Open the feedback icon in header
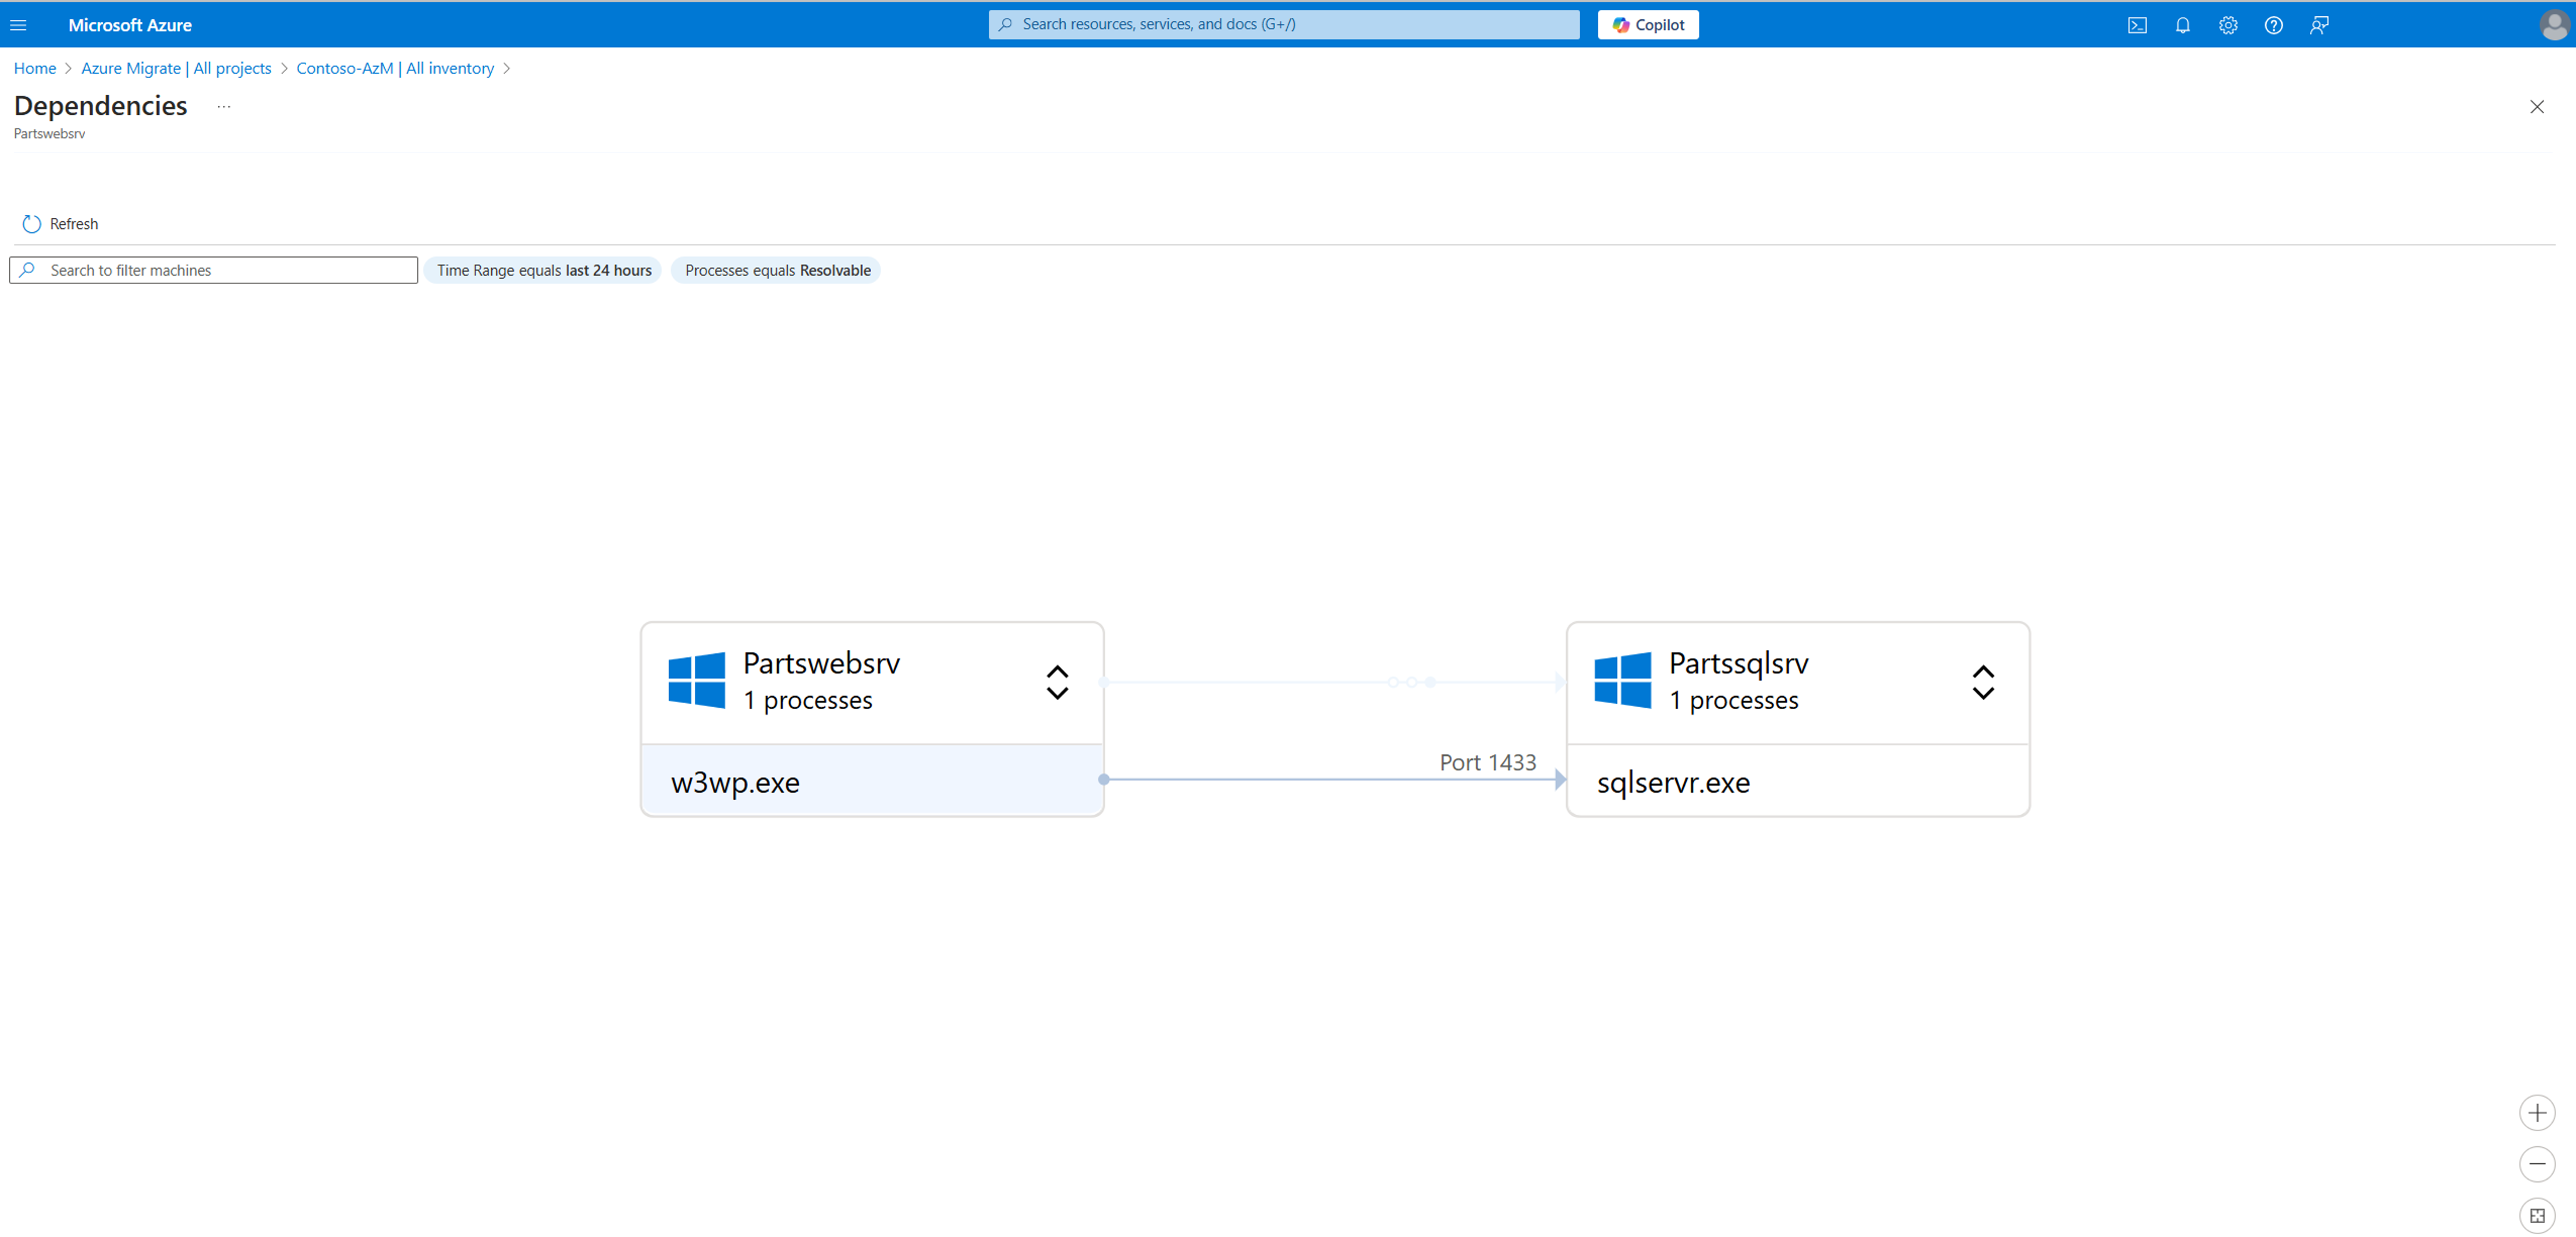The width and height of the screenshot is (2576, 1237). click(x=2319, y=25)
